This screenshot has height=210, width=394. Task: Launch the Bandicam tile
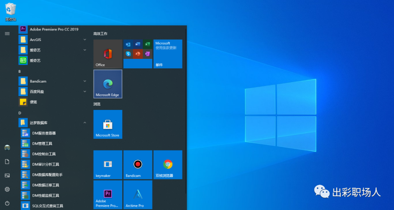[138, 165]
